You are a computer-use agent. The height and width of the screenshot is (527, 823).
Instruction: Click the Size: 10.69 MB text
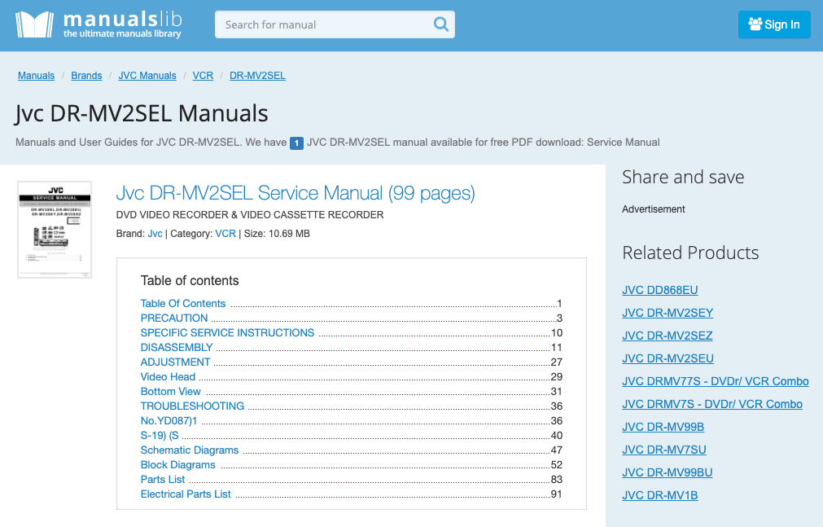[277, 234]
